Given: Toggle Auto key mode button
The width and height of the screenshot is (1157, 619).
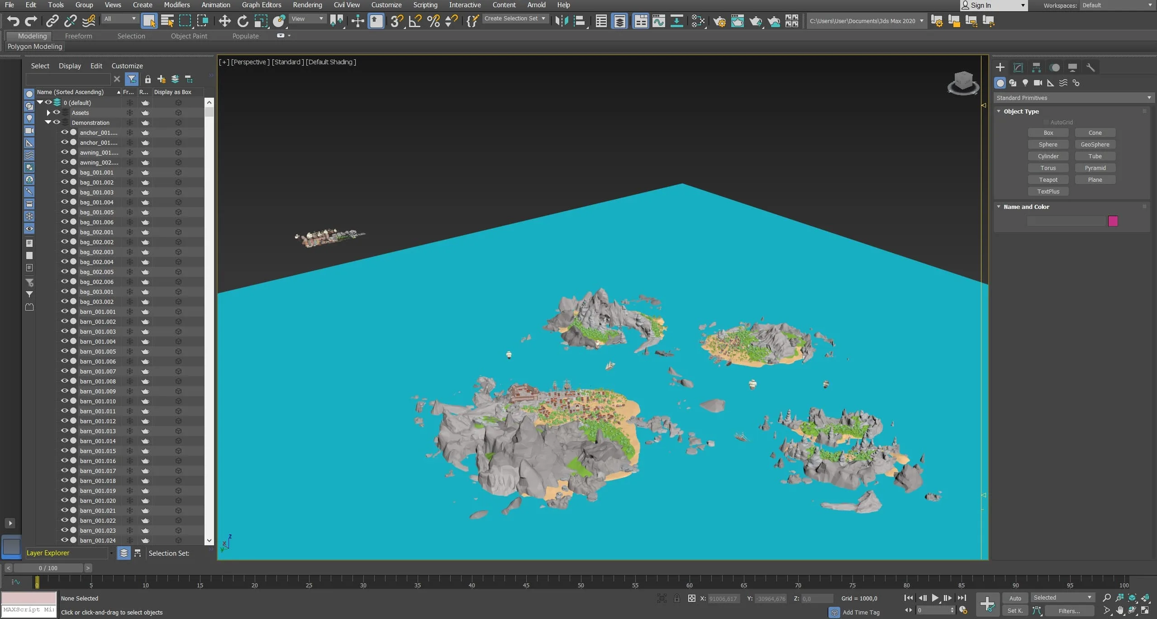Looking at the screenshot, I should pyautogui.click(x=1015, y=598).
